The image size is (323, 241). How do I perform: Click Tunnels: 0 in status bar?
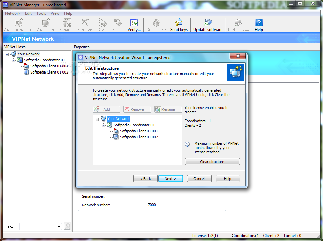tap(292, 235)
